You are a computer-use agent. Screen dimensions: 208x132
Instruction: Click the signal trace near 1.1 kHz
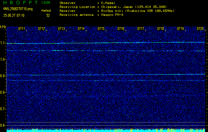click(106, 43)
